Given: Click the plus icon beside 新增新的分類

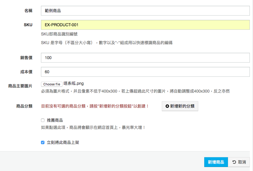Looking at the screenshot, I should click(167, 106).
